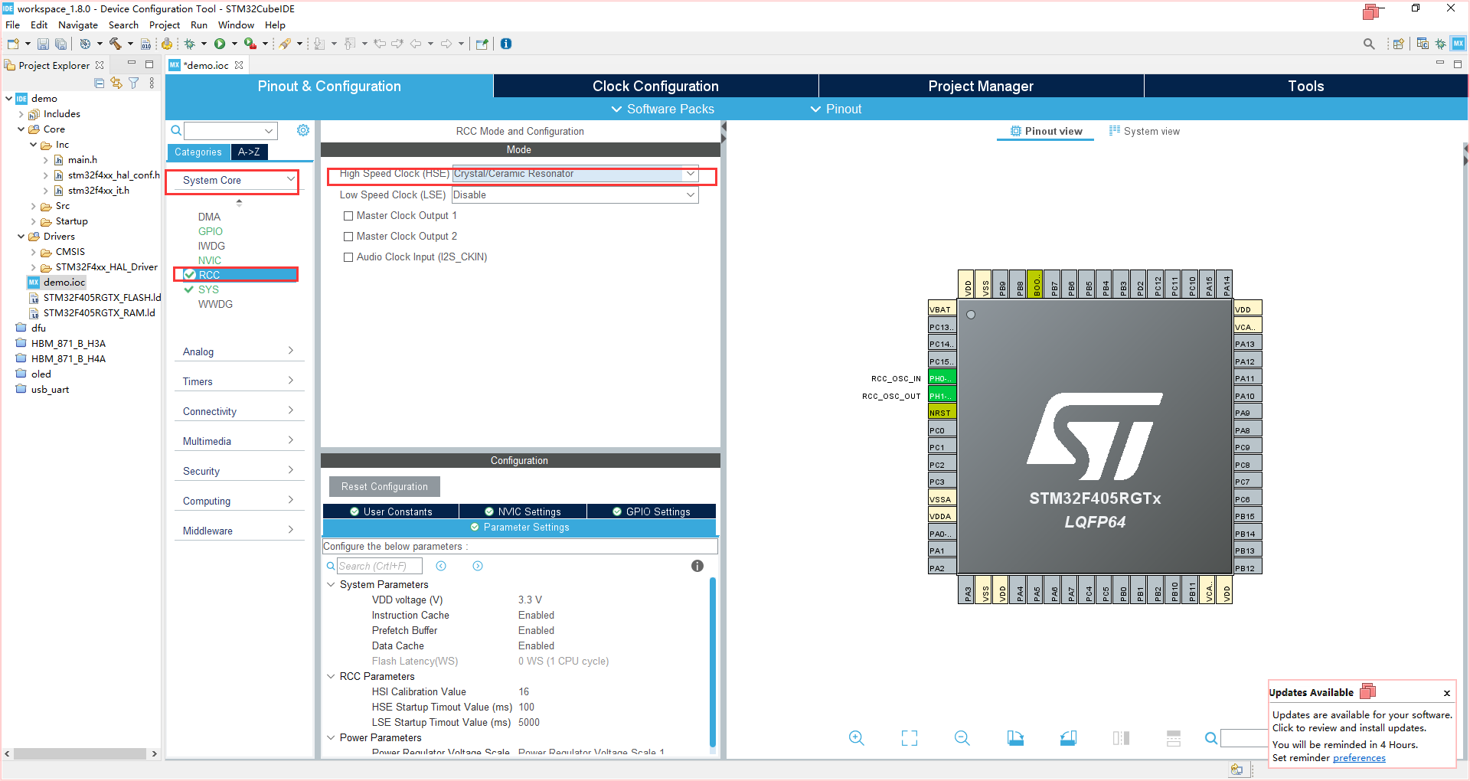This screenshot has width=1470, height=781.
Task: Open the Project menu
Action: click(165, 25)
